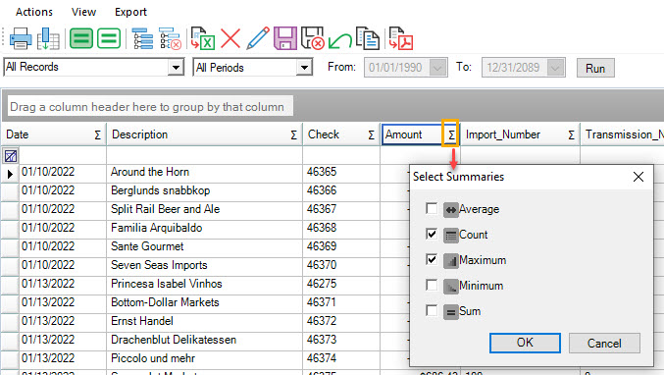Click the clear grouping tree icon
The height and width of the screenshot is (375, 664).
point(171,38)
